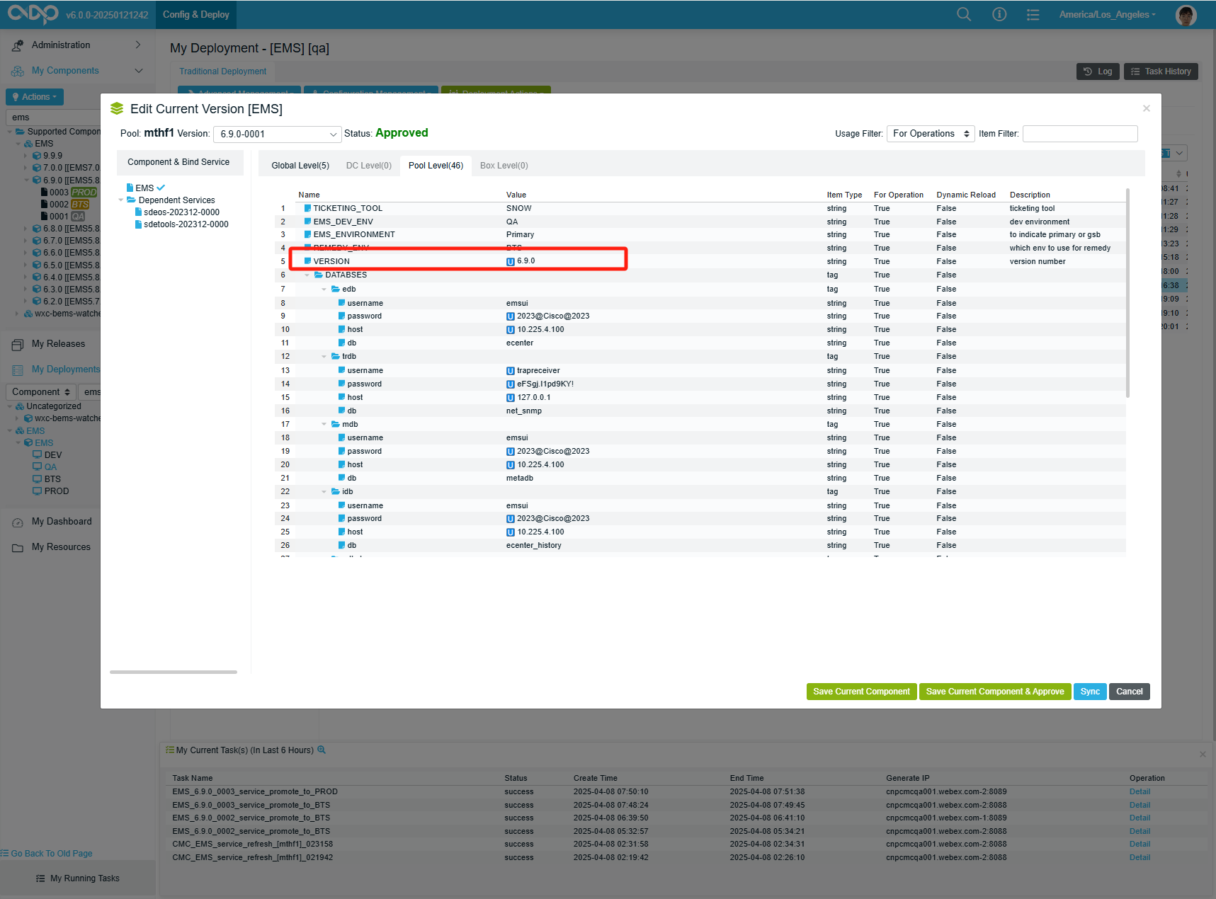
Task: Click the U marker beside eFSgj.l1pd9KY! value
Action: (510, 384)
